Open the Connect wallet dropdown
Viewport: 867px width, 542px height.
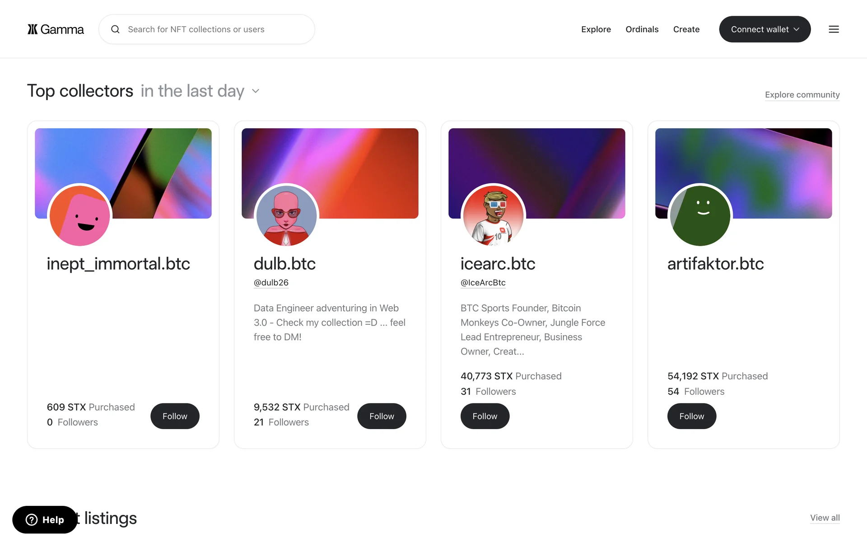coord(764,29)
